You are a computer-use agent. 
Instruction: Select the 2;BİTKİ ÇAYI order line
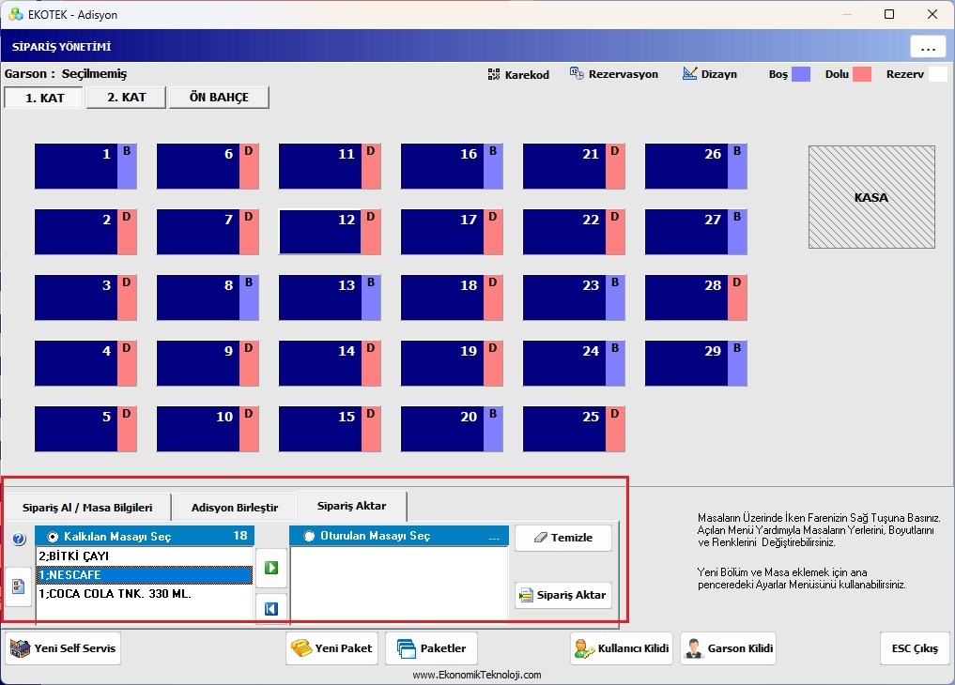click(145, 556)
